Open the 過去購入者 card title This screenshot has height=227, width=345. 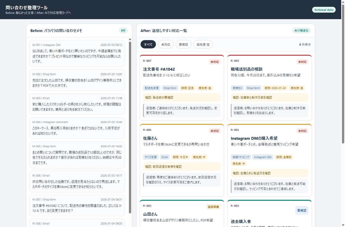coord(241,221)
